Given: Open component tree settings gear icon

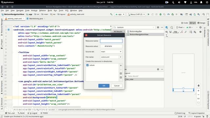Looking at the screenshot, I should [158, 69].
